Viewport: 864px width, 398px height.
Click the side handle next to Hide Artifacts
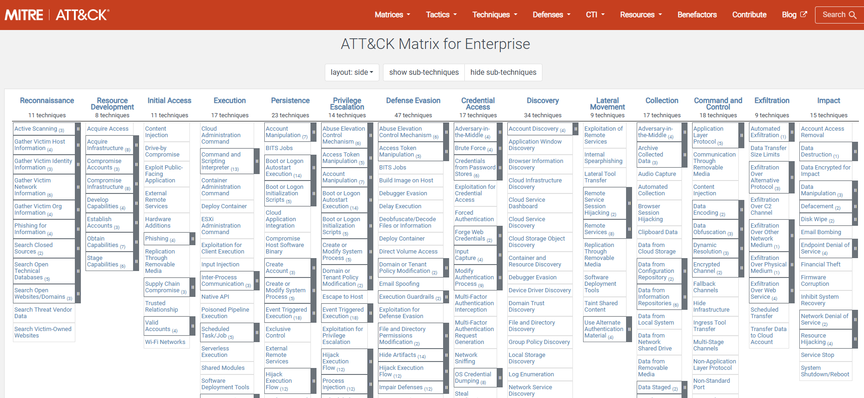446,355
